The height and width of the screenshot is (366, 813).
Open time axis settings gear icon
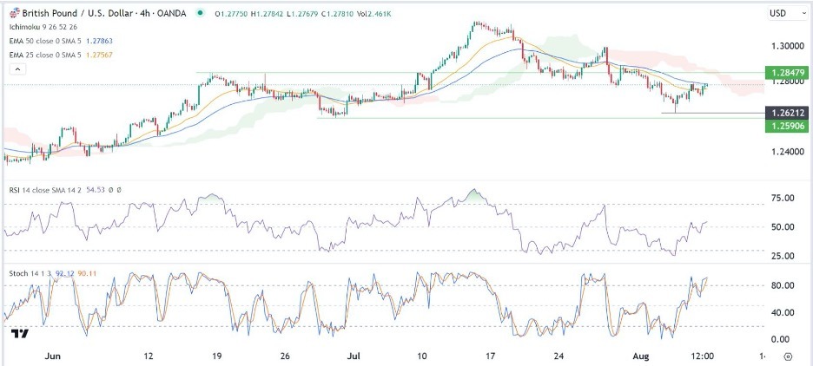point(788,356)
